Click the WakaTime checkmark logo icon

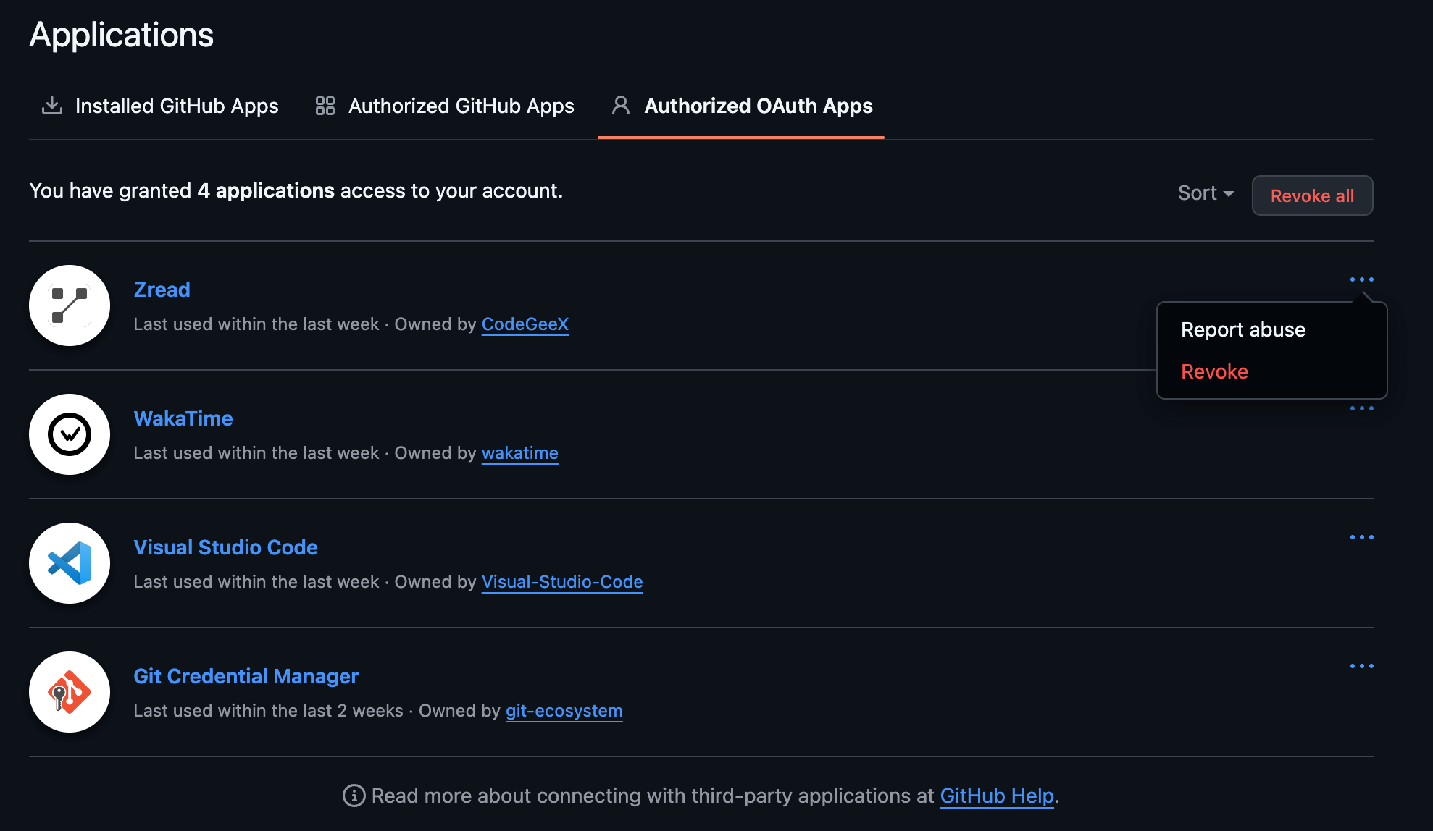click(x=70, y=434)
